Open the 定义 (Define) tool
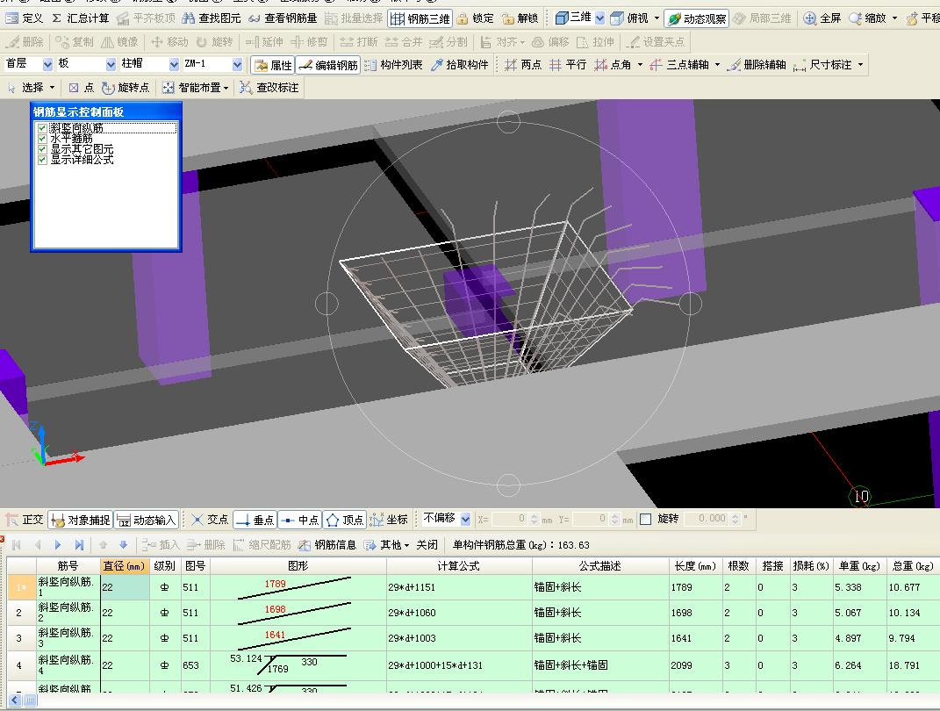Viewport: 940px width, 711px height. click(24, 18)
